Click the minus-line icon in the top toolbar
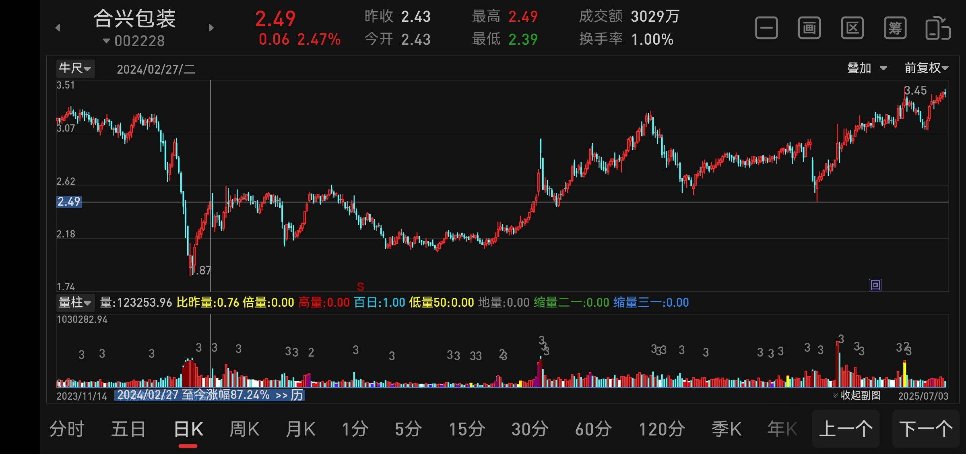 [766, 28]
